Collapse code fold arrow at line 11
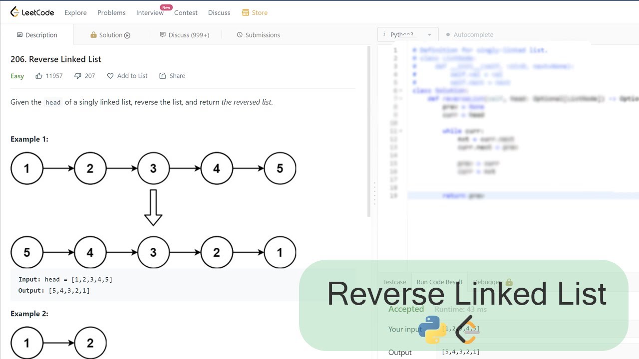Screen dimensions: 639x359 click(x=401, y=131)
